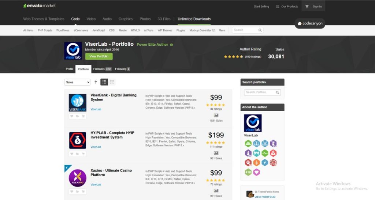Open the Audio menu item
375x200 pixels.
[x=107, y=19]
